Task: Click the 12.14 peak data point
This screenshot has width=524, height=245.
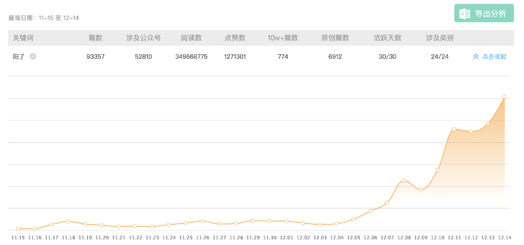Action: [504, 97]
